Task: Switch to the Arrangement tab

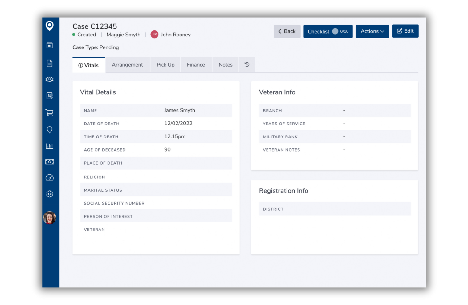Action: click(x=127, y=65)
